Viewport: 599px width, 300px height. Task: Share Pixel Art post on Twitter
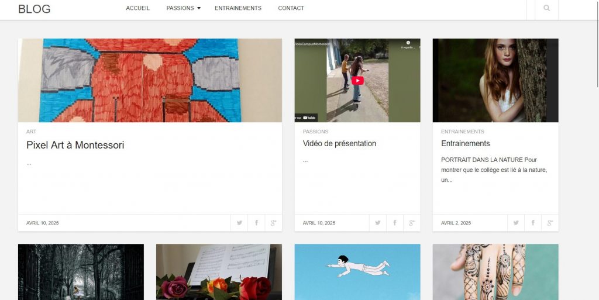coord(239,223)
